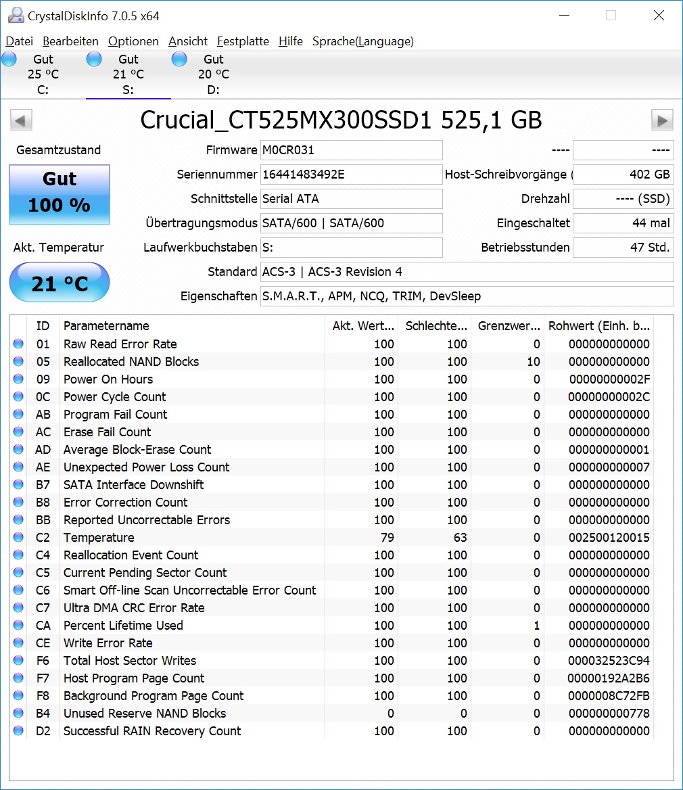Image resolution: width=683 pixels, height=790 pixels.
Task: Click the Schnittstelle field Serial ATA
Action: click(351, 199)
